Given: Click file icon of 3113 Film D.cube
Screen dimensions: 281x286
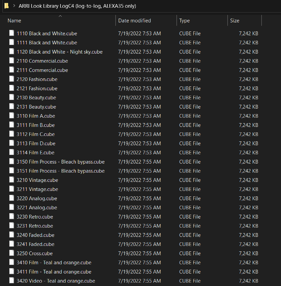Looking at the screenshot, I should coord(12,143).
